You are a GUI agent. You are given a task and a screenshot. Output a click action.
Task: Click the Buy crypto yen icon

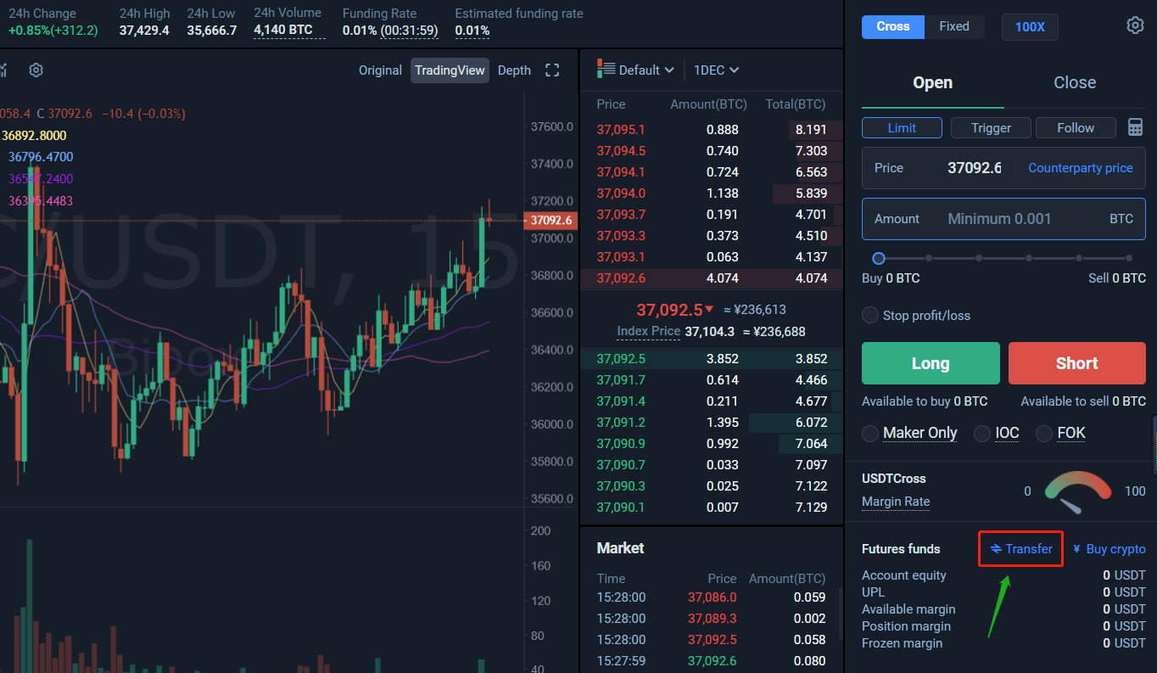1077,549
